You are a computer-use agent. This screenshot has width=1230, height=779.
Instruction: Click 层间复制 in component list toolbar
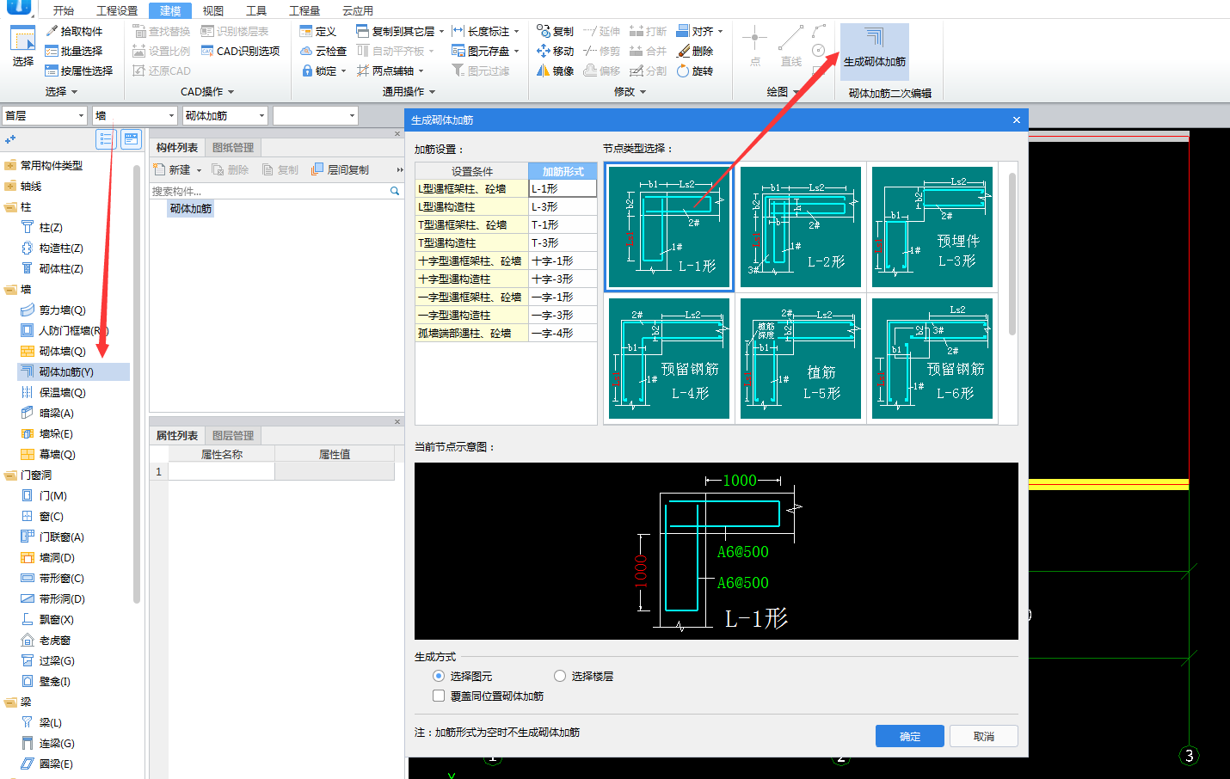point(341,169)
